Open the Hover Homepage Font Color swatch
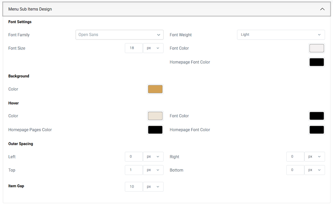The image size is (333, 205). click(316, 130)
